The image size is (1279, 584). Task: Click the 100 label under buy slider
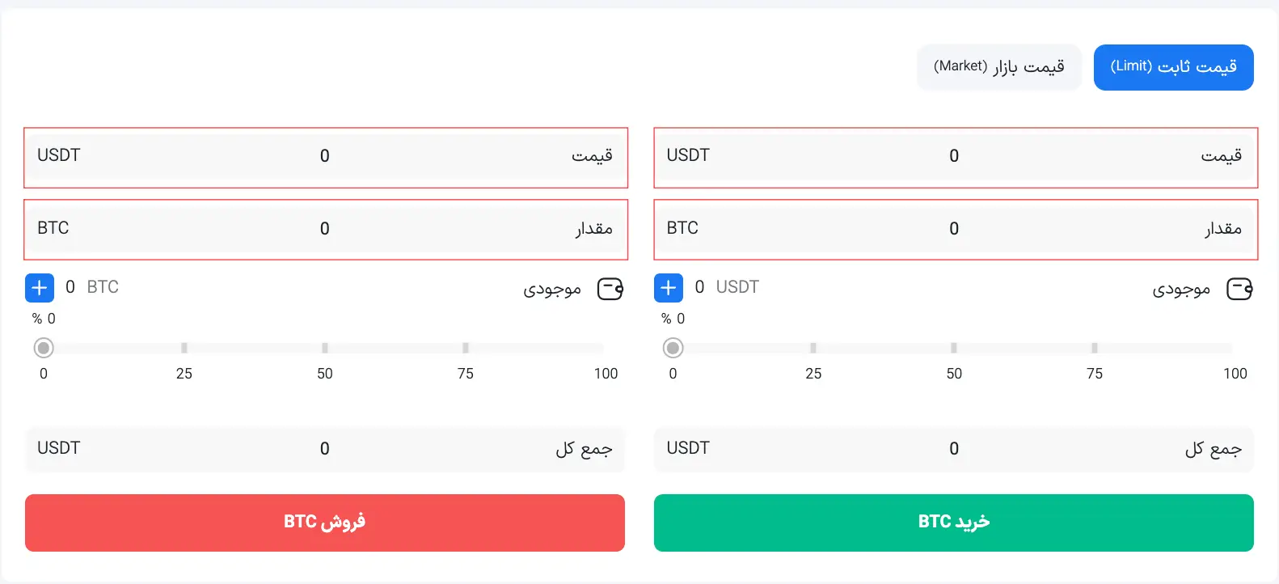pyautogui.click(x=1235, y=374)
